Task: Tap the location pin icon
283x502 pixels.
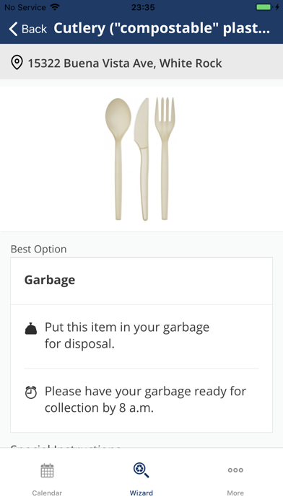Action: tap(17, 63)
